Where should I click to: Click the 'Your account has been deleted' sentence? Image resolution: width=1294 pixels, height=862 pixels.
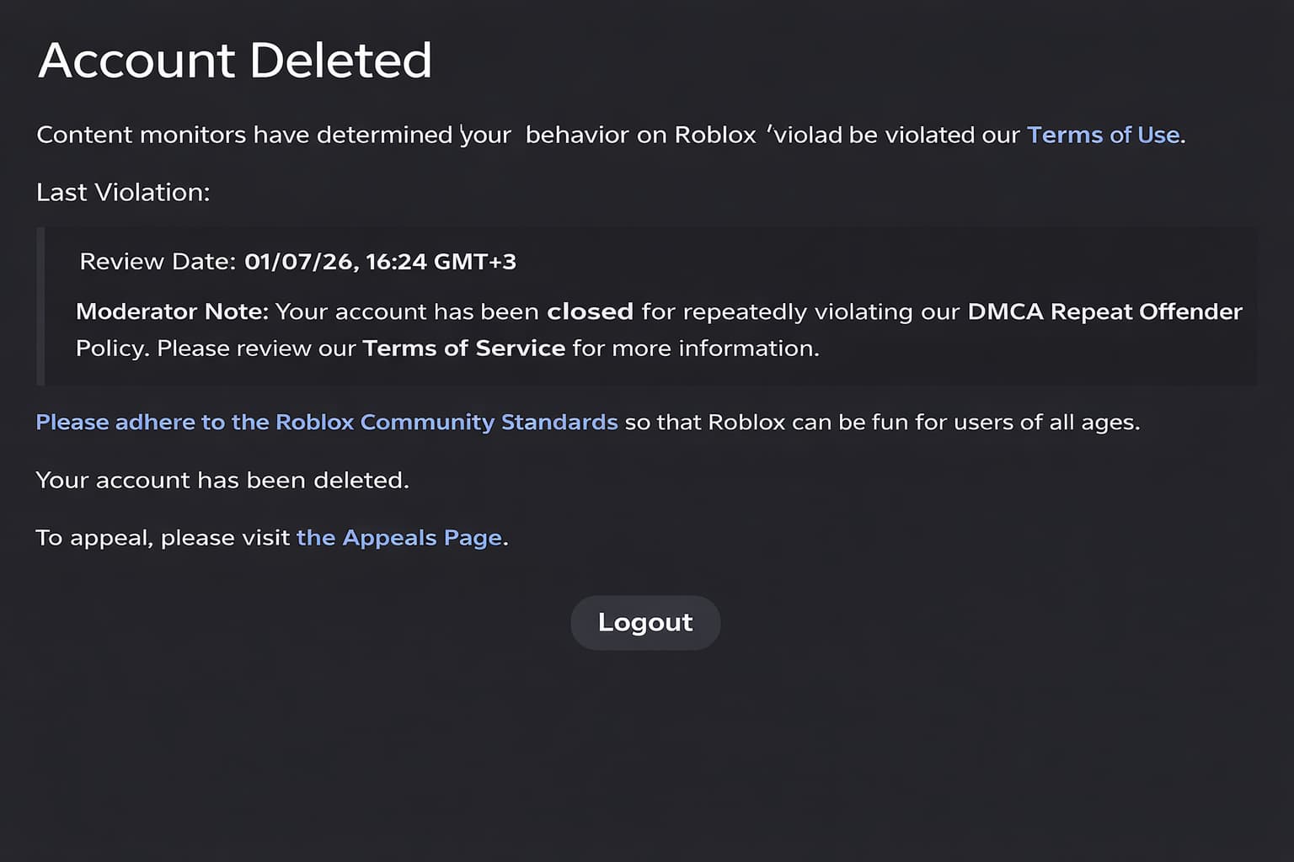point(222,480)
